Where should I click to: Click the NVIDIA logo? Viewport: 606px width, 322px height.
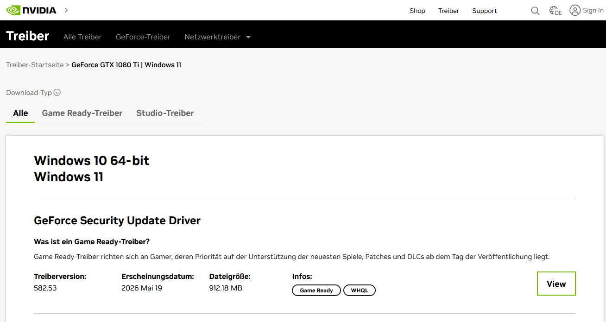click(31, 10)
